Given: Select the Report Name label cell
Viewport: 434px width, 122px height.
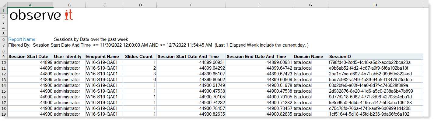Looking at the screenshot, I should click(x=23, y=39).
